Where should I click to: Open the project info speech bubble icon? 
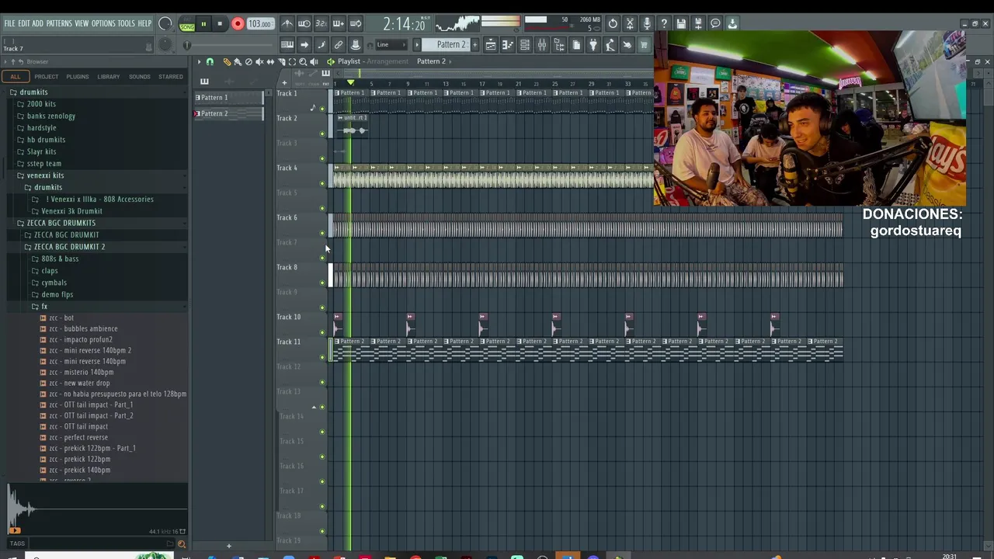(x=715, y=24)
